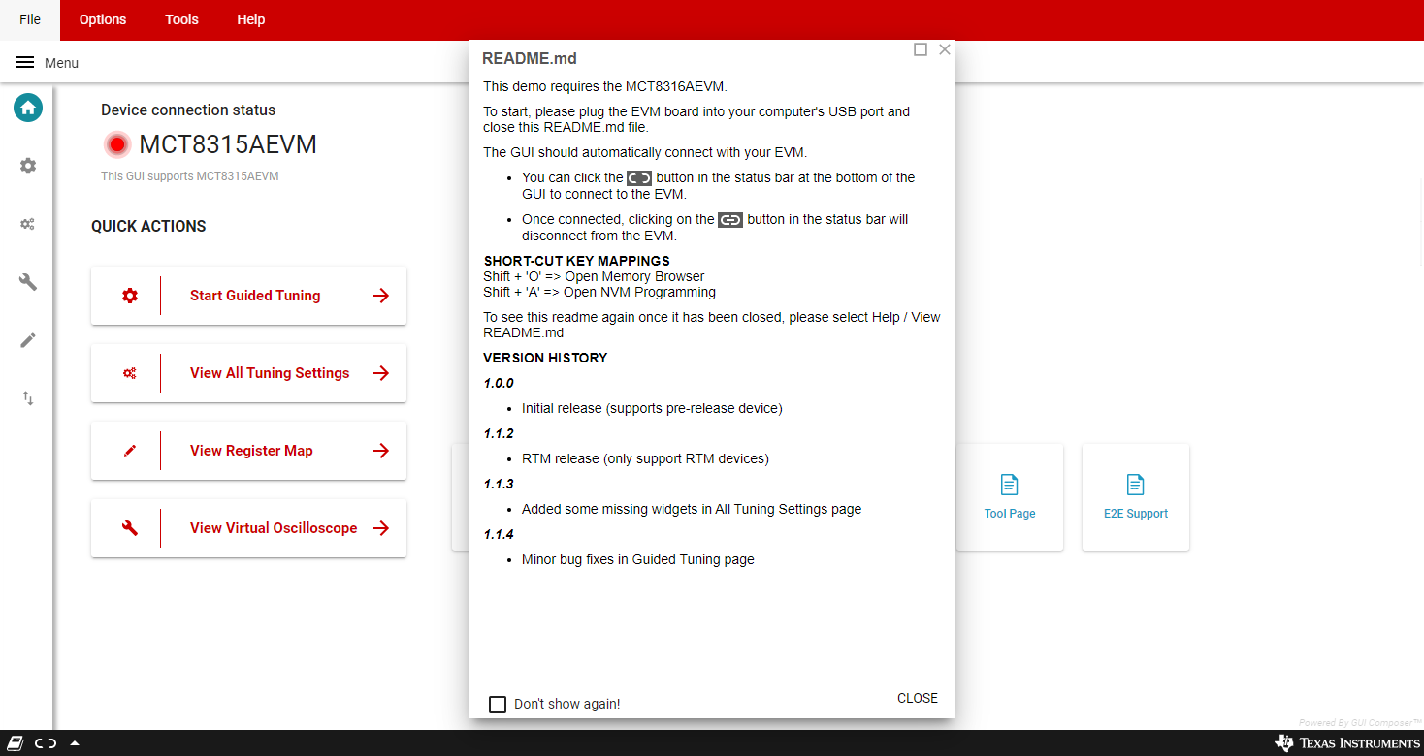Open the pencil icon in the left sidebar
Image resolution: width=1424 pixels, height=756 pixels.
[x=28, y=340]
